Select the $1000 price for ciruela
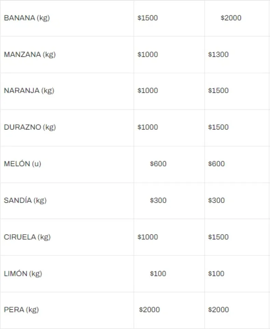270x329 pixels. point(148,237)
